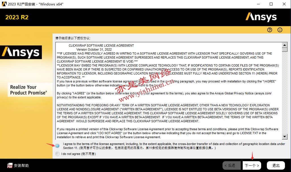291x172 pixels.
Task: Click the 'Version October 31, 2022' line
Action: (x=94, y=49)
